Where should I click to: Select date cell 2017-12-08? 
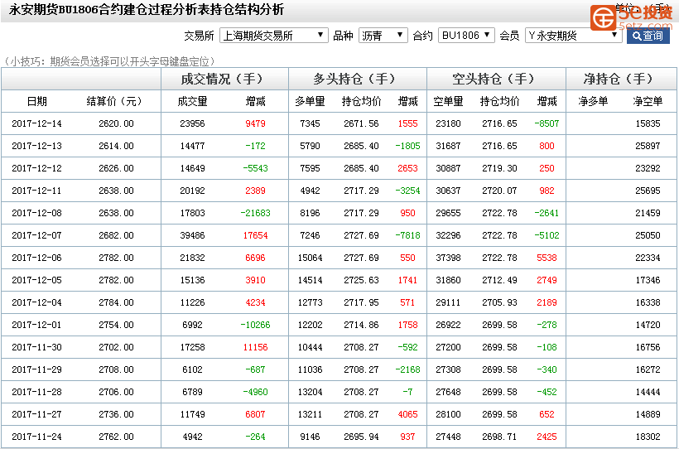[x=36, y=213]
